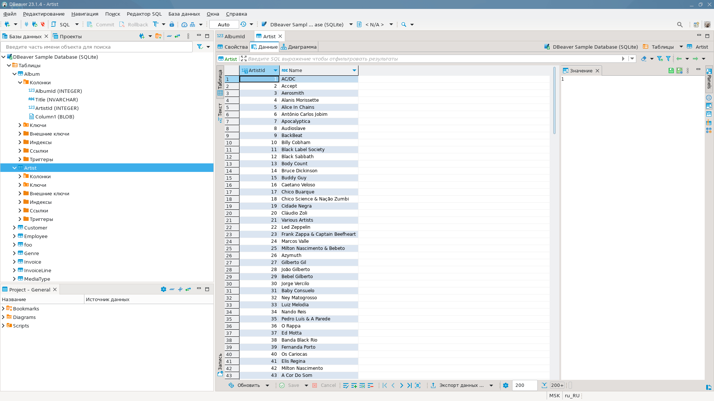Click the fetch next page icon after 200 field
Screen dimensions: 714x401
click(544, 385)
